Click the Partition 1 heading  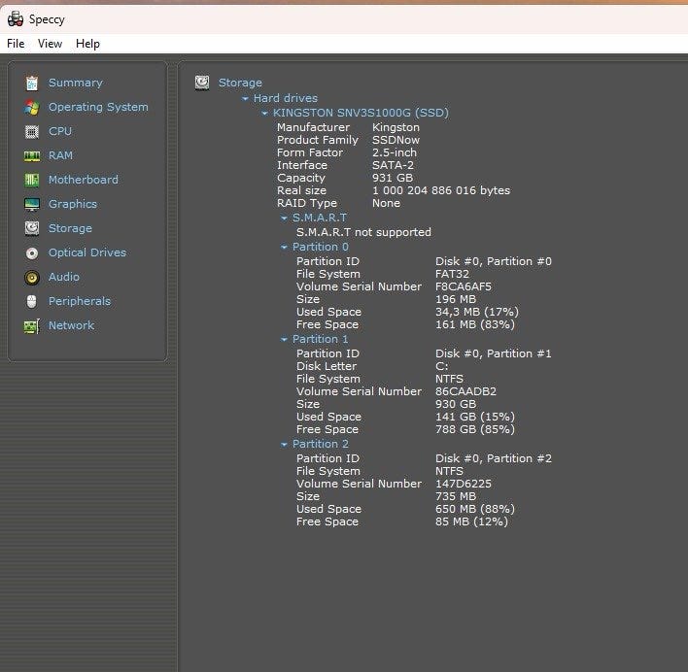point(320,339)
